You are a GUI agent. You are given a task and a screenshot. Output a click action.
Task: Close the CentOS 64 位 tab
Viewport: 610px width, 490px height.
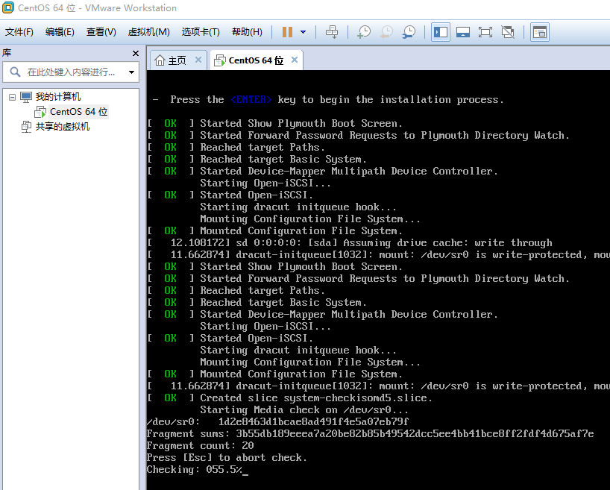tap(295, 60)
